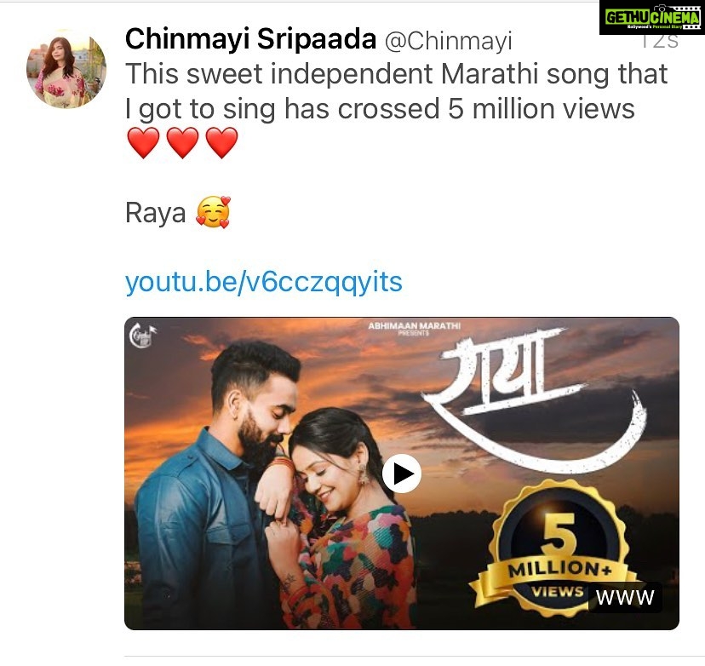Click the GethuCinema watermark logo
705x666 pixels.
652,17
